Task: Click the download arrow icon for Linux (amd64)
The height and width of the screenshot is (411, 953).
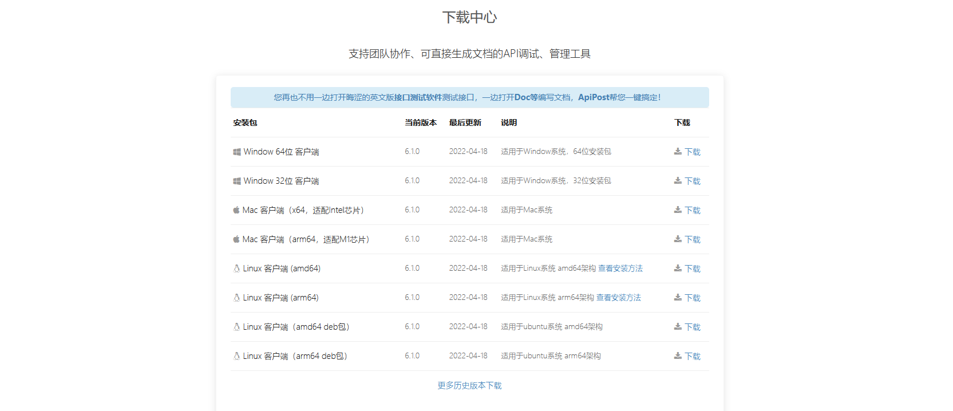Action: [678, 268]
